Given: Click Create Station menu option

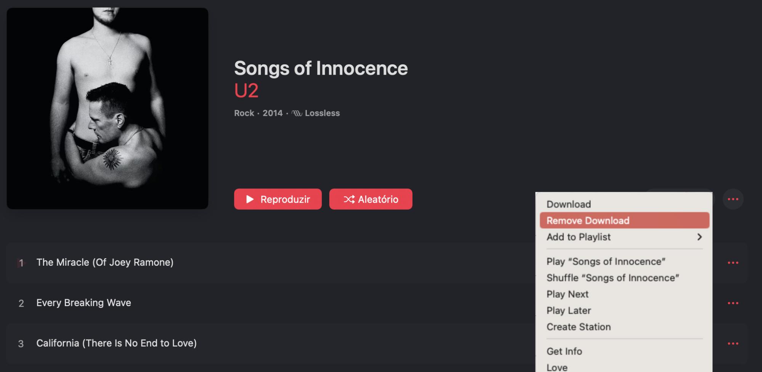Looking at the screenshot, I should [578, 327].
